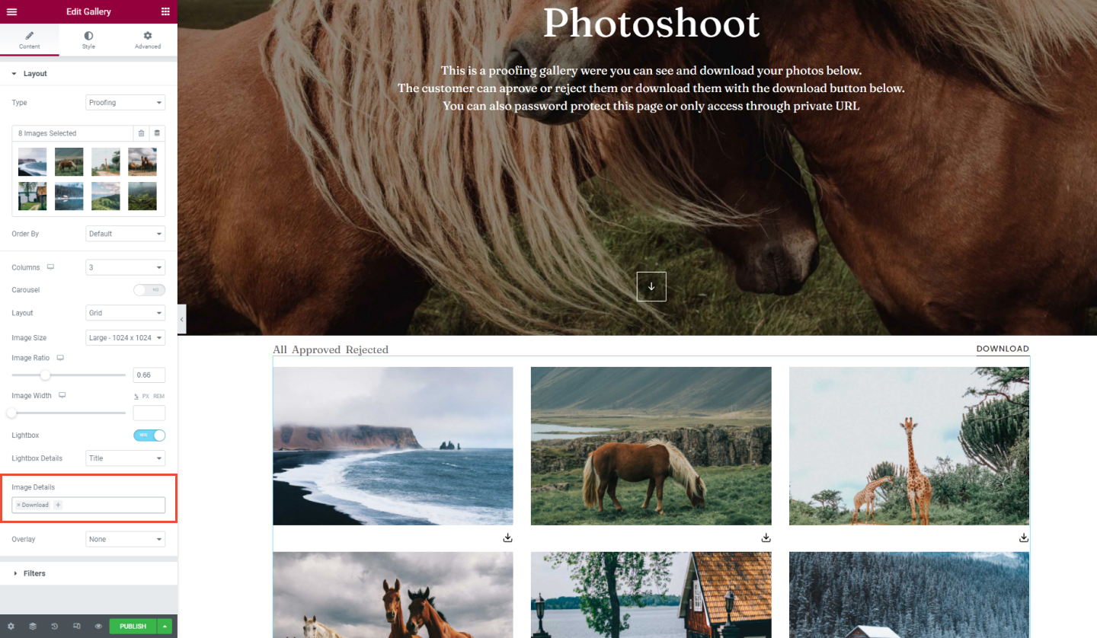Open the black sand beach photo
This screenshot has width=1097, height=638.
tap(393, 446)
